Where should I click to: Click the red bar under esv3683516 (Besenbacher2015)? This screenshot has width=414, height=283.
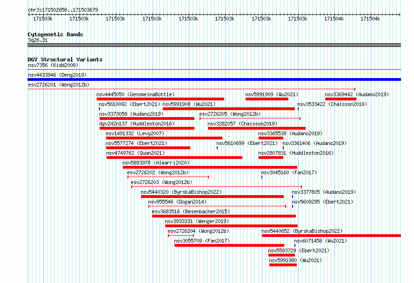[224, 216]
